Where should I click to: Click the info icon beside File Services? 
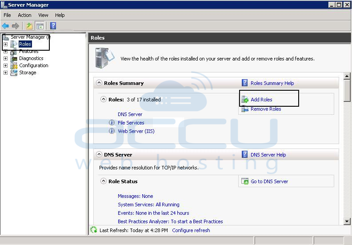pyautogui.click(x=112, y=123)
